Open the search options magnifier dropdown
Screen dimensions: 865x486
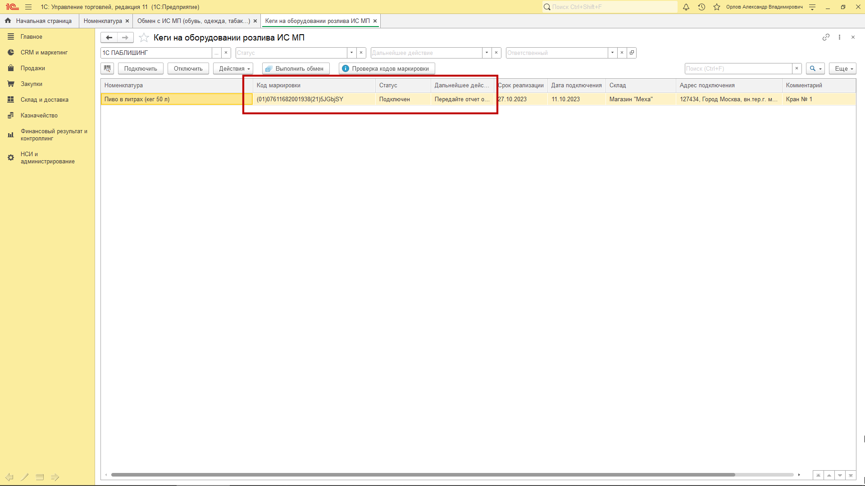click(x=815, y=68)
